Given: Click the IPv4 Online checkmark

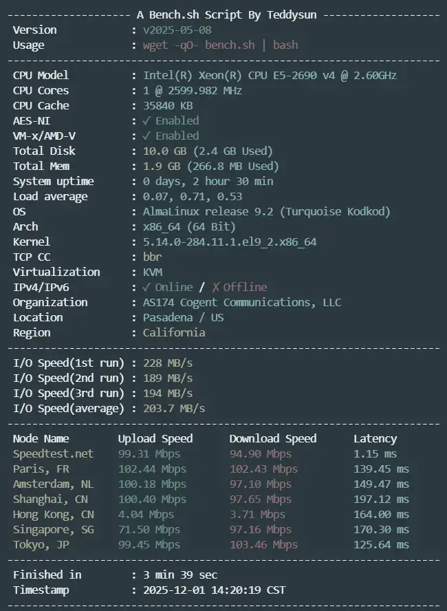Looking at the screenshot, I should (x=146, y=287).
